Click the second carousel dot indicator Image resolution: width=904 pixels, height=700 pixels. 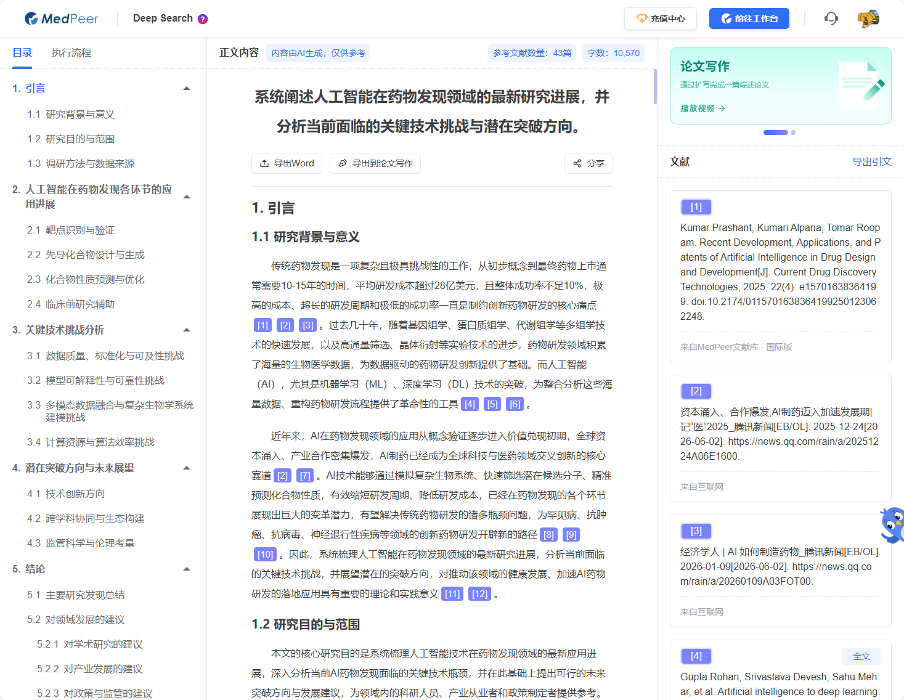[x=793, y=132]
